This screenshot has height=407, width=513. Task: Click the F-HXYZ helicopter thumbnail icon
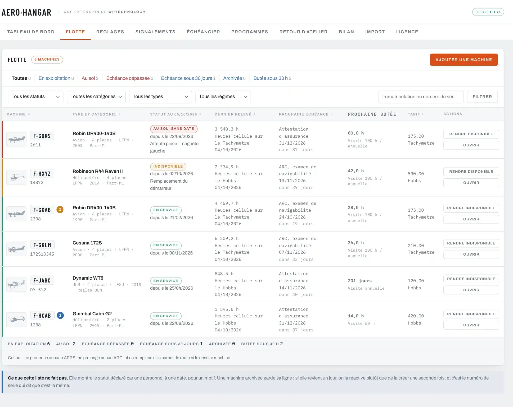click(x=16, y=177)
